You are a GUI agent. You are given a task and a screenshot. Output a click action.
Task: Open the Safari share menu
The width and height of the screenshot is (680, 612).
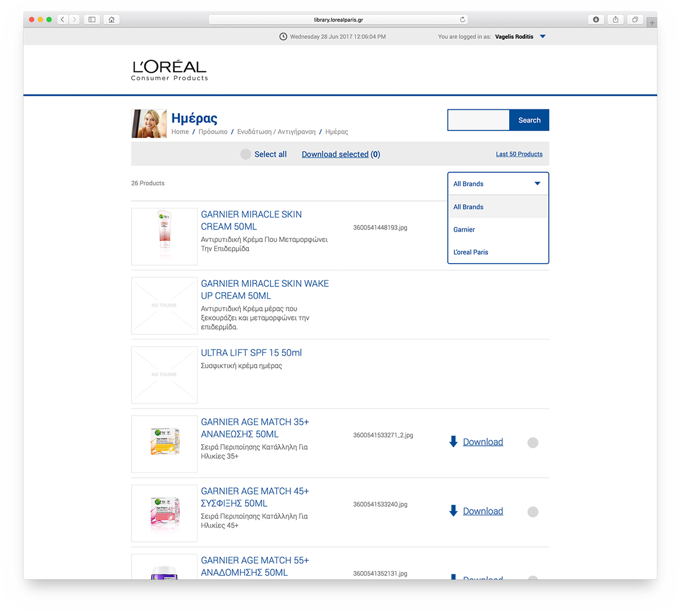click(616, 19)
